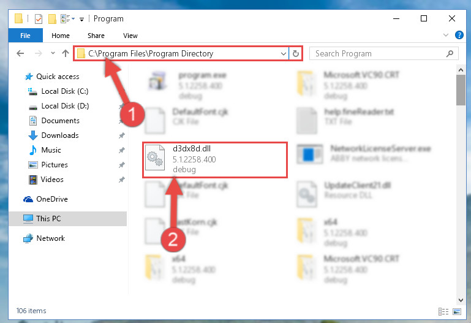Screen dimensions: 471x323
Task: Select the UpdateClient21.dll file
Action: pos(344,194)
